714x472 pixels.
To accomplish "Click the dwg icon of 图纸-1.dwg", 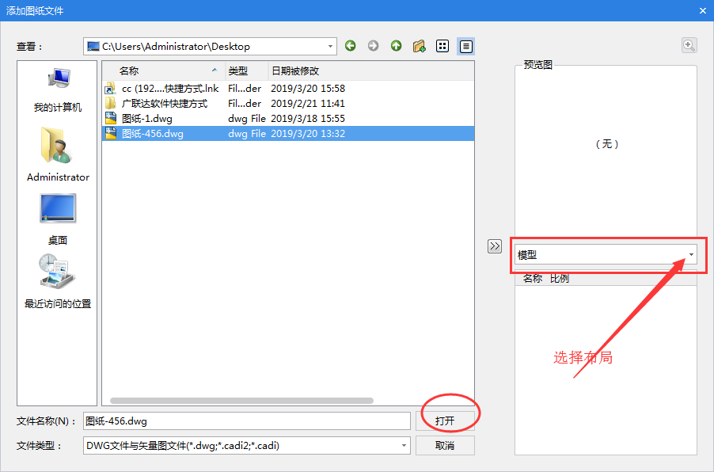I will click(x=111, y=119).
